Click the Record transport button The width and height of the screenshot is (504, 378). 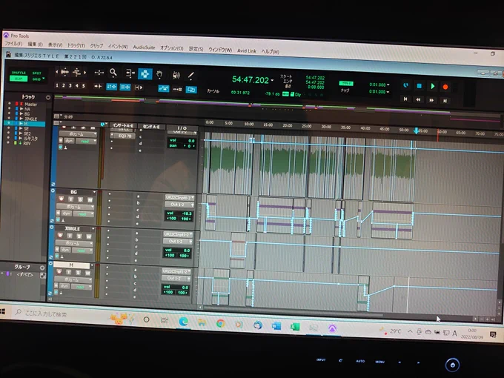coord(445,87)
